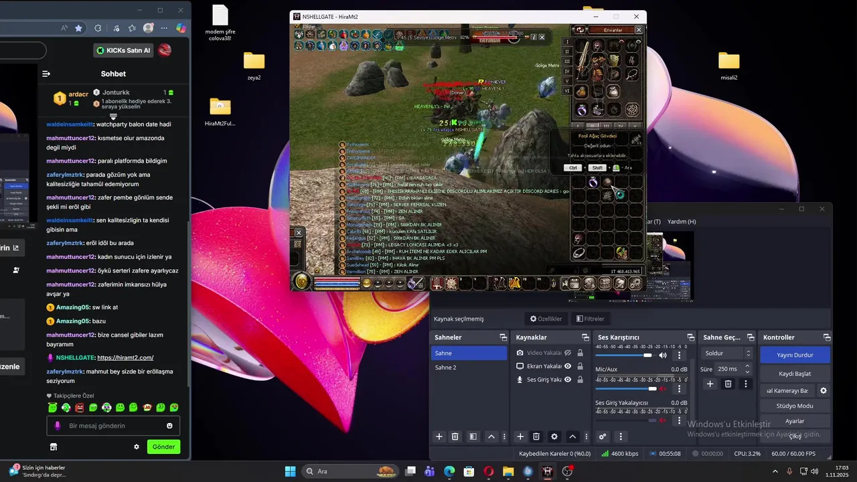Viewport: 857px width, 482px height.
Task: Add a new scene in Sahneler panel
Action: (x=439, y=436)
